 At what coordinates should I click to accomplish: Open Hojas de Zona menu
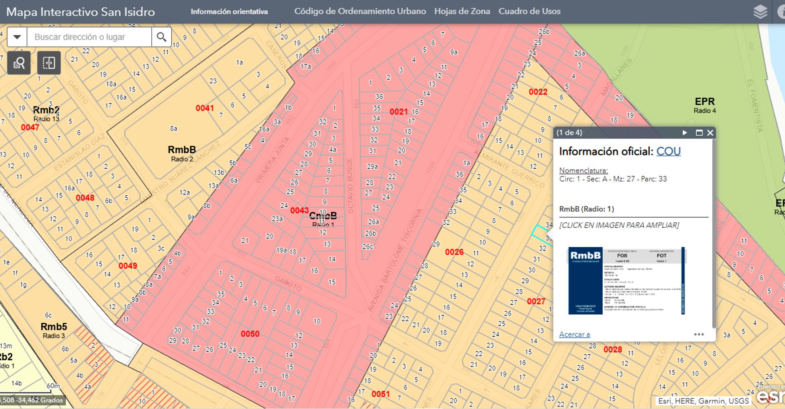[x=462, y=11]
